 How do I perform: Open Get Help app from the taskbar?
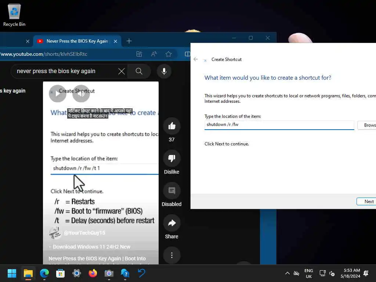pos(125,273)
